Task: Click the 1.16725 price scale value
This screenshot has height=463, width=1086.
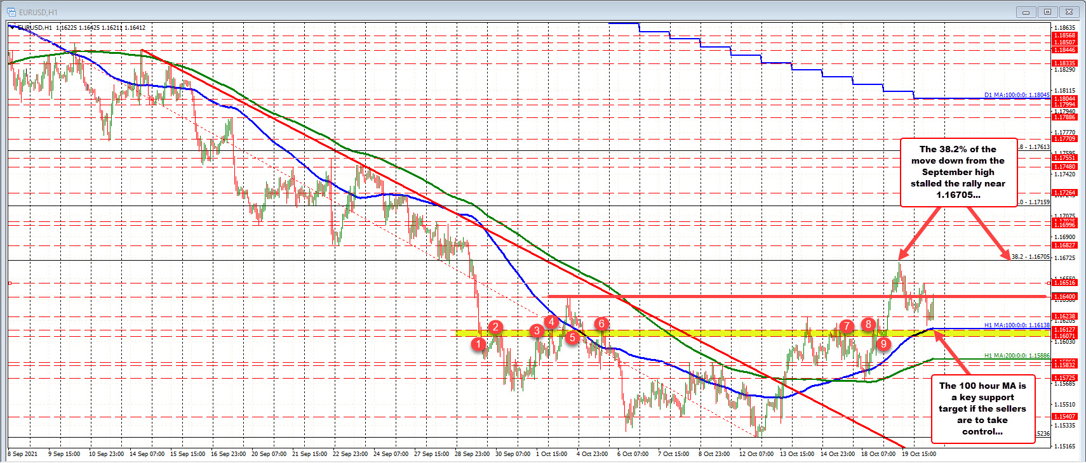Action: coord(1065,258)
